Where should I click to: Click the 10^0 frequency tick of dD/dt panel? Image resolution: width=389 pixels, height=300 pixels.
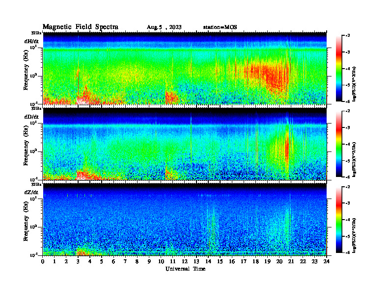[34, 151]
